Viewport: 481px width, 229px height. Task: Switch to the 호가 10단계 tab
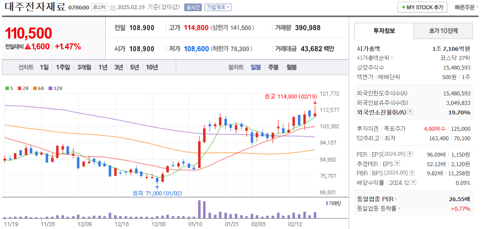(x=443, y=31)
